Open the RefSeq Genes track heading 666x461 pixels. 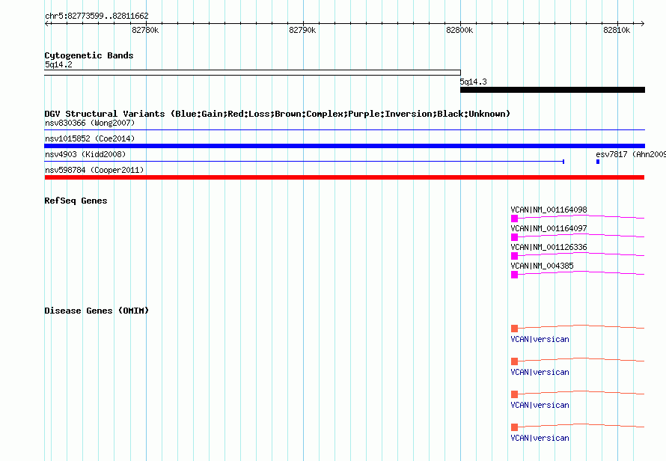[x=76, y=201]
